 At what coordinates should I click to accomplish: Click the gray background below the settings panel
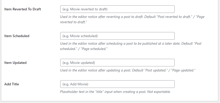tap(110, 102)
